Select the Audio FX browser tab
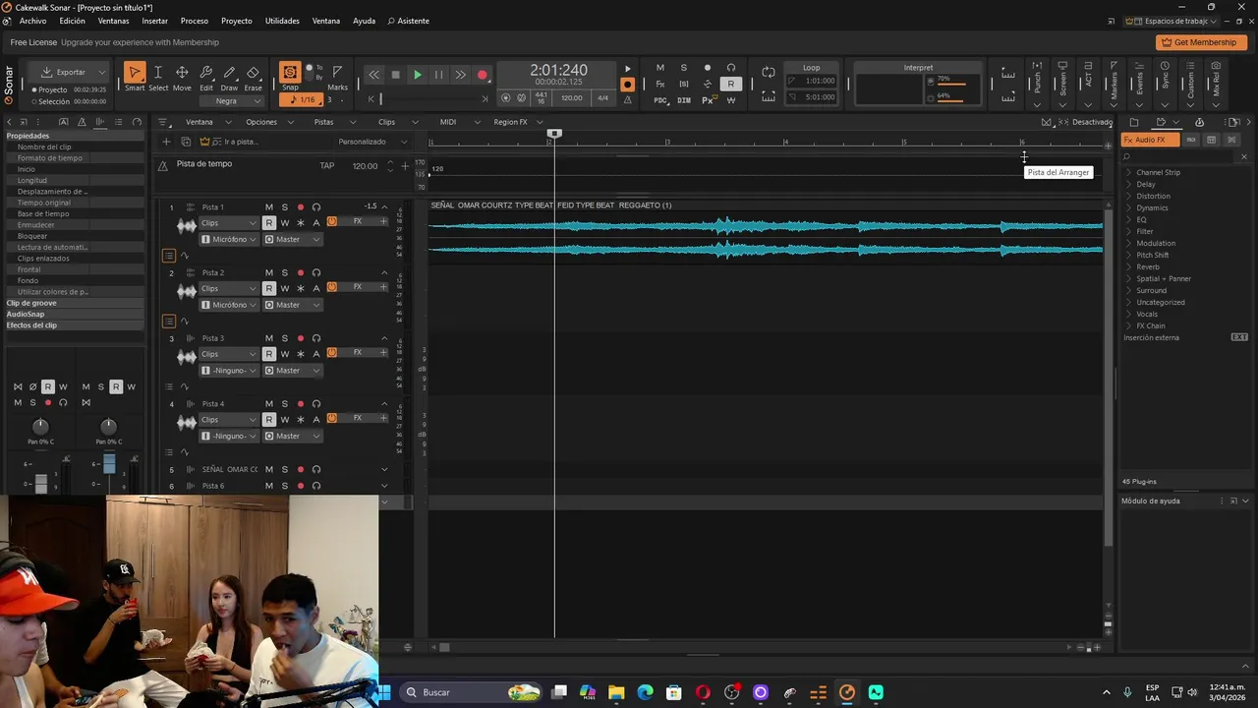1258x708 pixels. click(x=1151, y=140)
